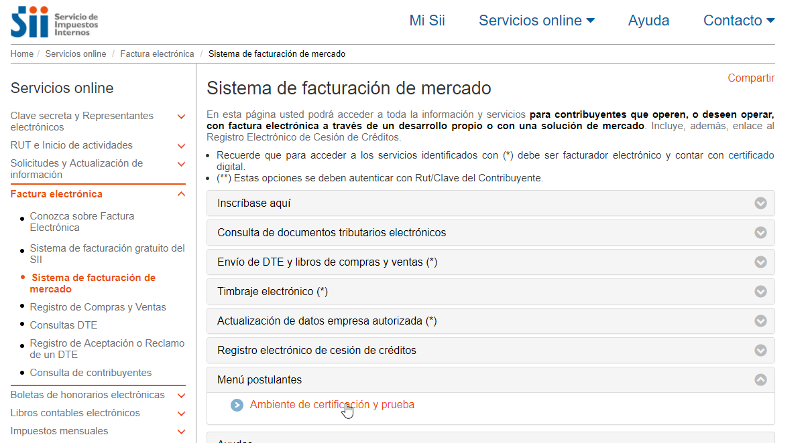The image size is (812, 443).
Task: Click chevron icon on Registro electrónico de cesión row
Action: click(760, 350)
